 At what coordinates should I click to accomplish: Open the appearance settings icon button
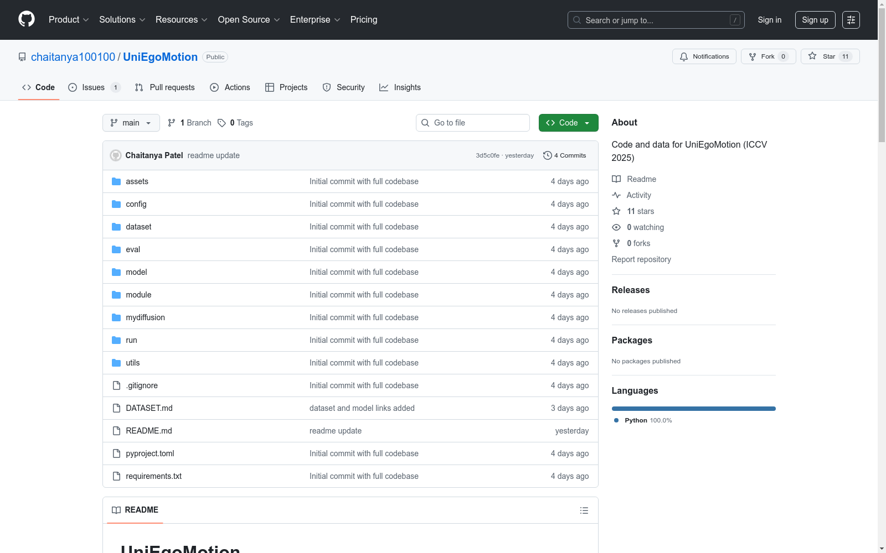pyautogui.click(x=851, y=20)
